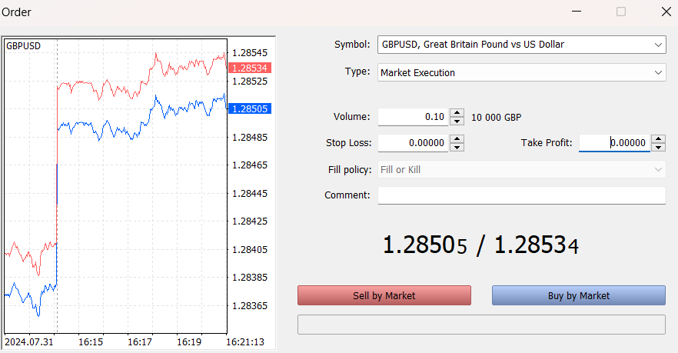Click the red ask price label 1.28534
This screenshot has height=353, width=678.
[x=250, y=68]
